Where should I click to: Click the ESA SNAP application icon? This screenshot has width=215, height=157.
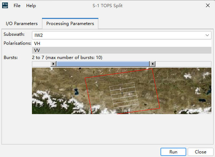pos(5,5)
